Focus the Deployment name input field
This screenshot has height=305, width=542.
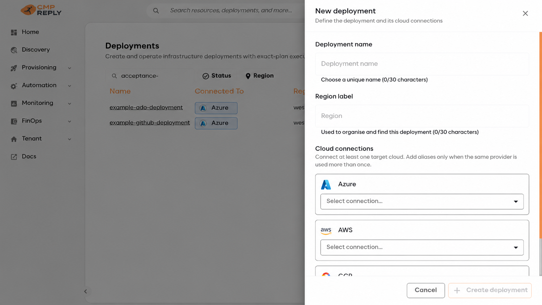pyautogui.click(x=422, y=64)
